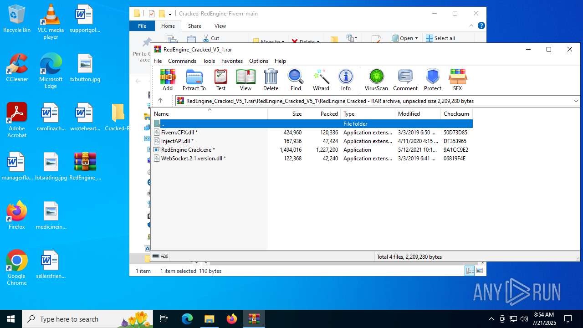Viewport: 583px width, 328px height.
Task: Open the Favorites menu
Action: (x=232, y=61)
